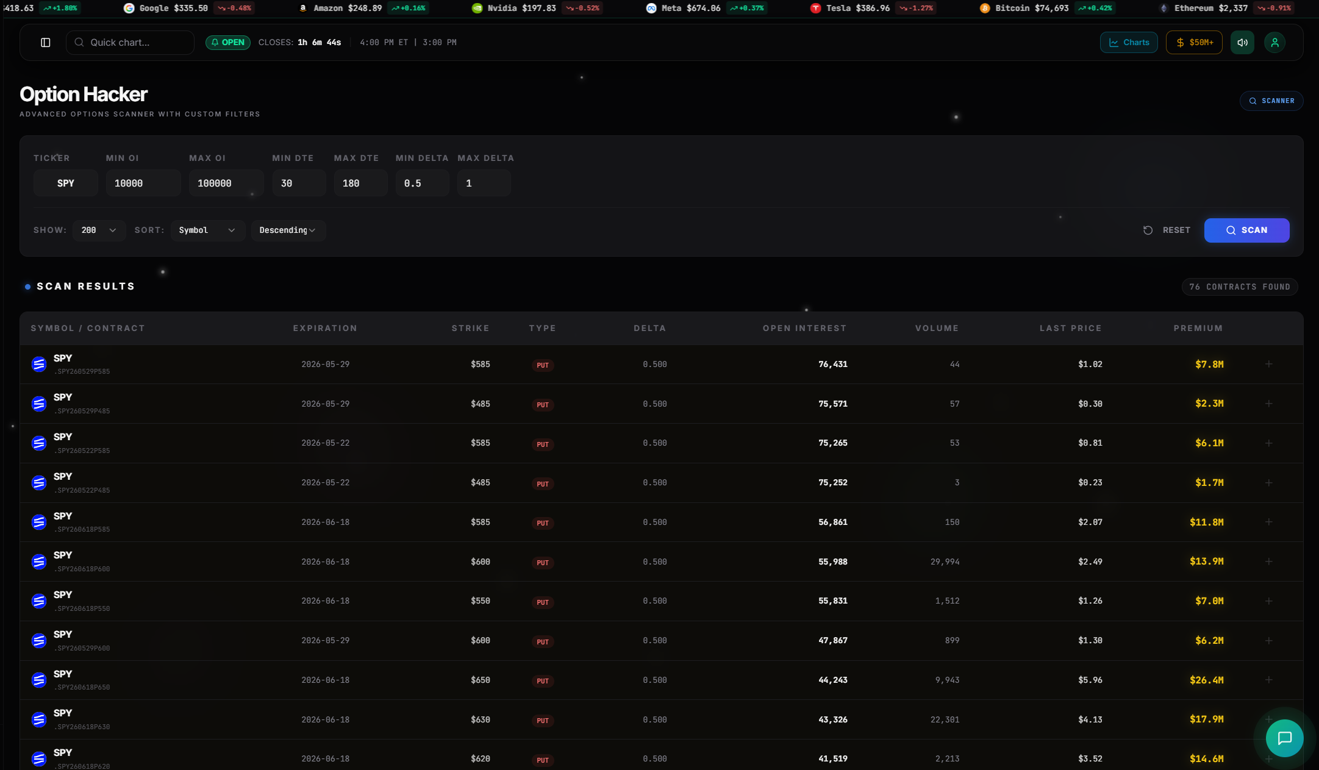Click the plus icon for SPY260522P585

tap(1268, 443)
